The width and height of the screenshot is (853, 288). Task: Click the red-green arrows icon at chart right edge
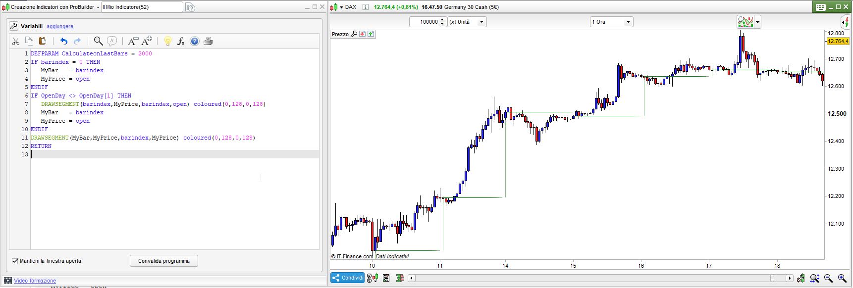(x=846, y=22)
